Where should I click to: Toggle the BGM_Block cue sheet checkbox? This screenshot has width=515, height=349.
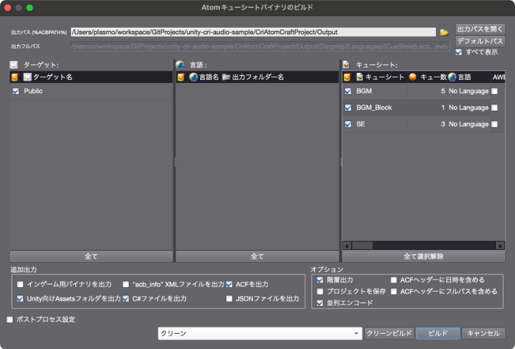coord(348,108)
